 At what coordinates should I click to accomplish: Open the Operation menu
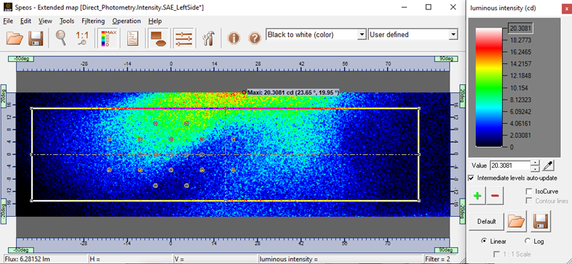coord(127,21)
